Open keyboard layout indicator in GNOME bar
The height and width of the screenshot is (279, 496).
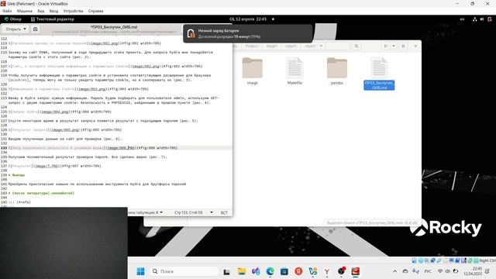pyautogui.click(x=462, y=19)
